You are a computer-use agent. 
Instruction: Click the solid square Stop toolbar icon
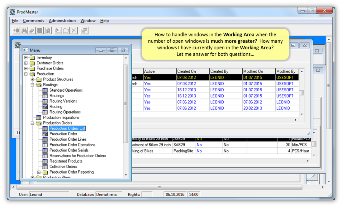(40, 31)
